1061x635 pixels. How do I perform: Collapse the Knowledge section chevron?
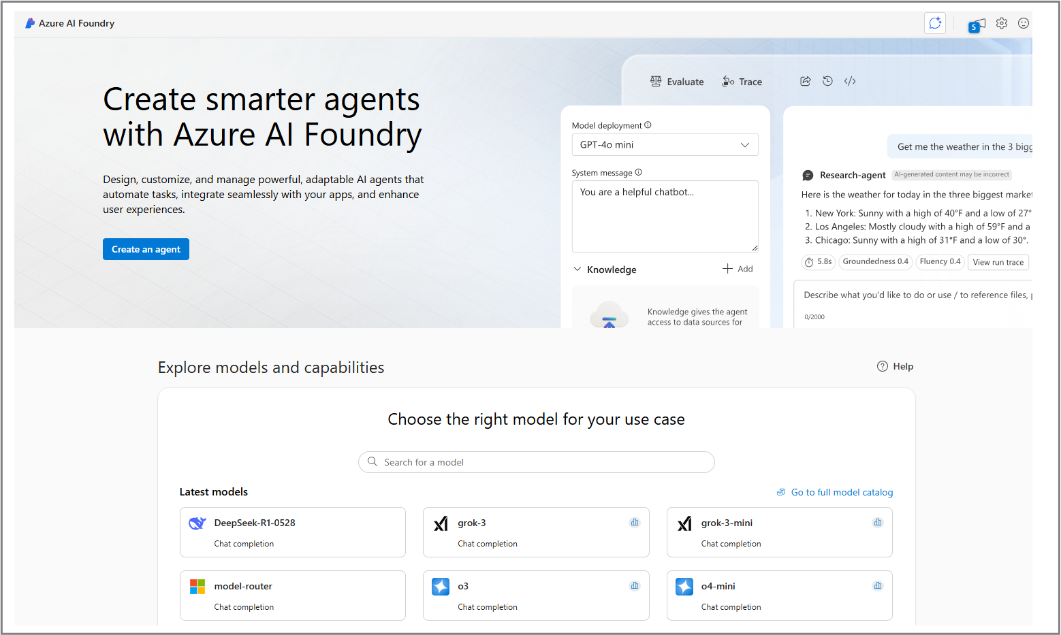click(x=577, y=269)
